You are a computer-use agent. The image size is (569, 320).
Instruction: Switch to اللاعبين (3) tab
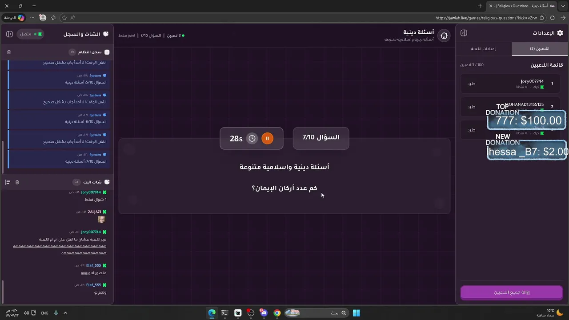[x=539, y=48]
